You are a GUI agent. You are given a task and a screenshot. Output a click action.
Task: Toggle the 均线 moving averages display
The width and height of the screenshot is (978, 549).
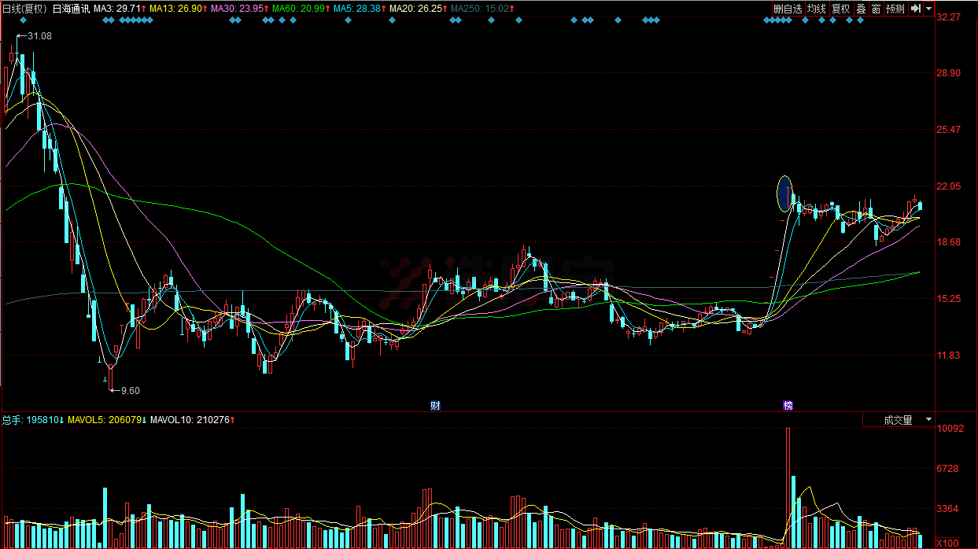click(x=817, y=9)
